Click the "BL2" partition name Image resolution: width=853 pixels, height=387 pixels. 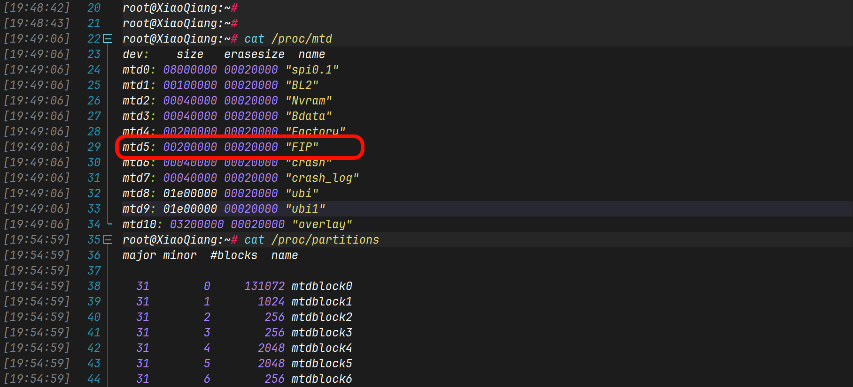click(x=302, y=85)
